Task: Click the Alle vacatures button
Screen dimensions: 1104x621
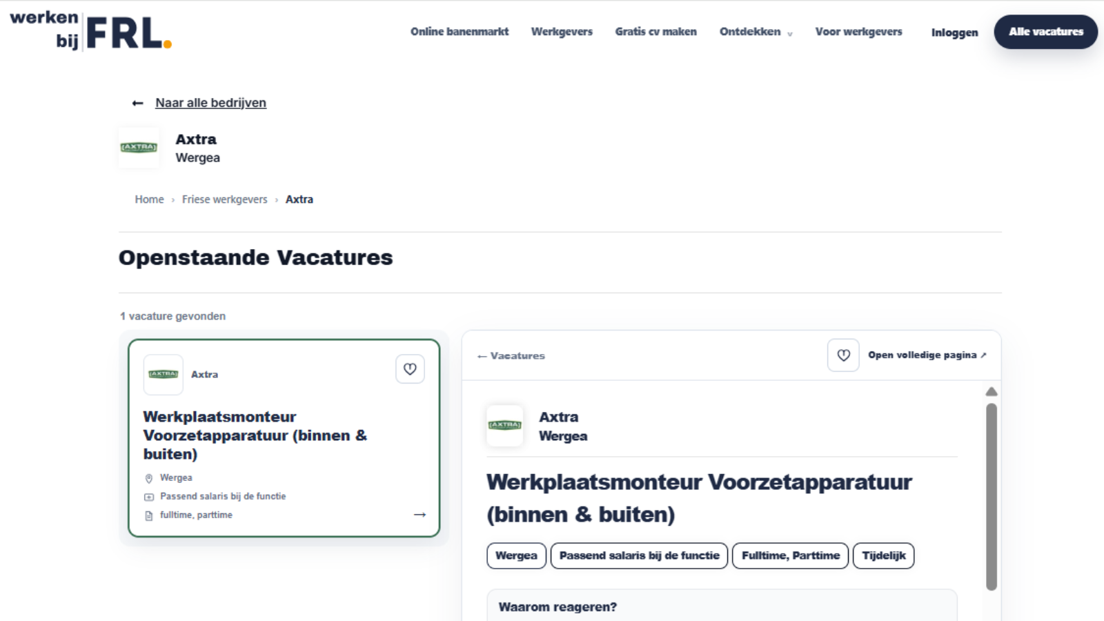Action: click(x=1046, y=32)
